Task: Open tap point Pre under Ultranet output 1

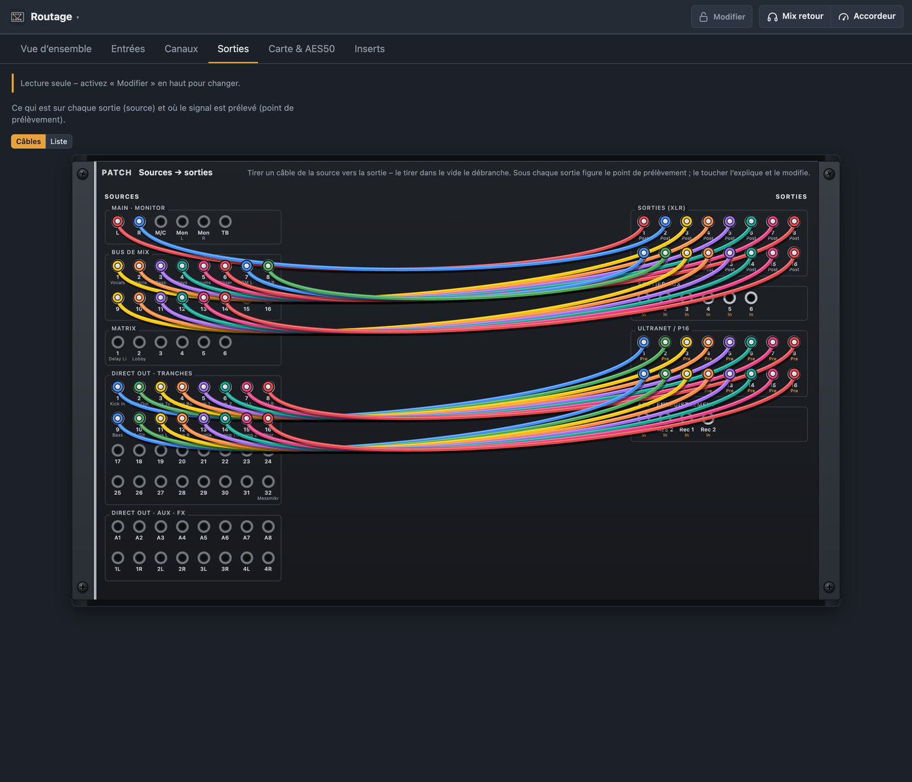Action: click(x=644, y=359)
